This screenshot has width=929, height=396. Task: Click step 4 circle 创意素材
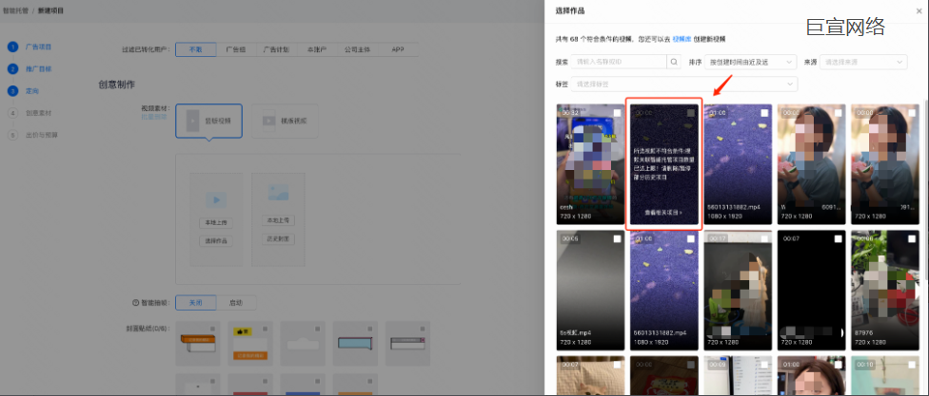(13, 113)
